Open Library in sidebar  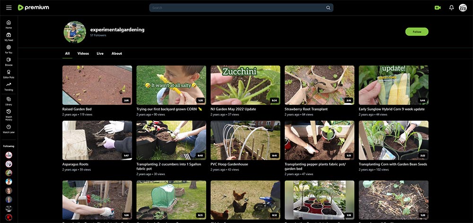point(9,101)
